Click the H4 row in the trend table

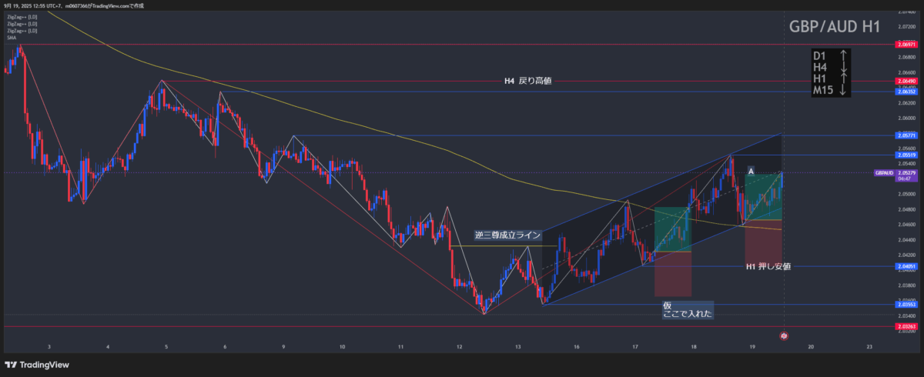(831, 68)
